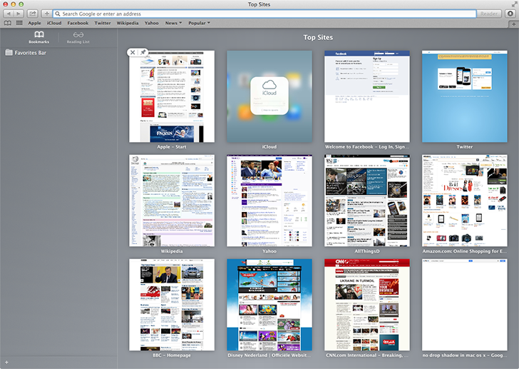This screenshot has height=369, width=519.
Task: Open iCloud bookmark in favorites bar
Action: coord(54,23)
